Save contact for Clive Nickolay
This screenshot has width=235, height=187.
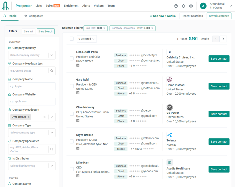[219, 114]
